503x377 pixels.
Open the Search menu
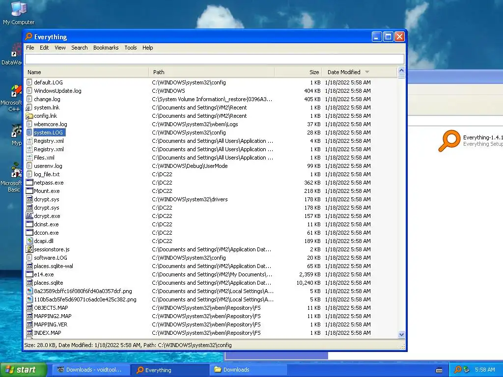(x=79, y=48)
